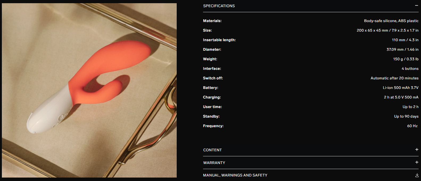The image size is (421, 181).
Task: Collapse Specifications with the minus icon
Action: 416,6
